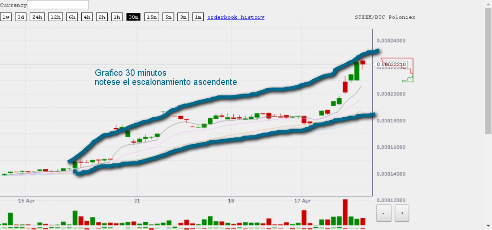Viewport: 492px width, 230px height.
Task: Click the vertical scrollbar thumb
Action: 488,71
